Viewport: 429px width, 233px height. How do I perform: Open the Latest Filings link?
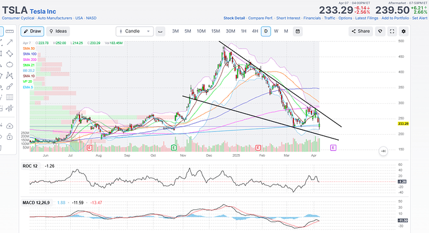367,18
